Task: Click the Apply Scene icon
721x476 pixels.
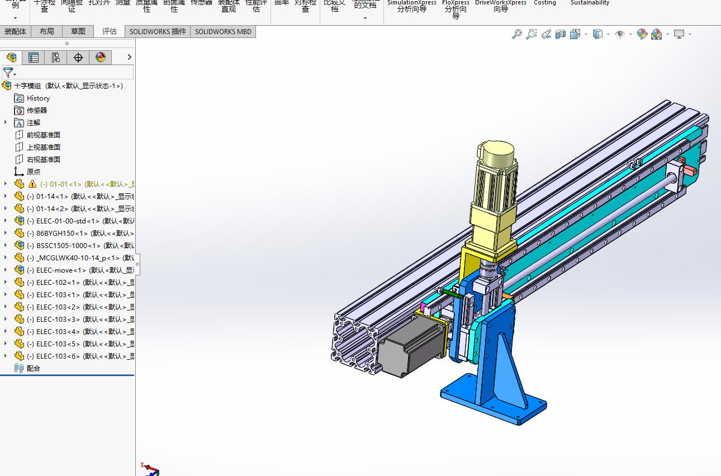Action: (657, 34)
